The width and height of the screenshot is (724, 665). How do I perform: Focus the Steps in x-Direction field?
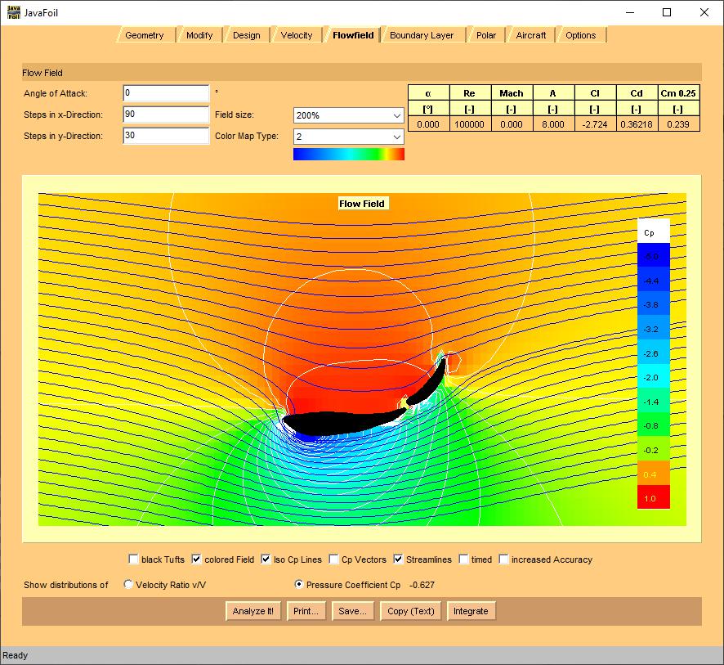click(166, 115)
